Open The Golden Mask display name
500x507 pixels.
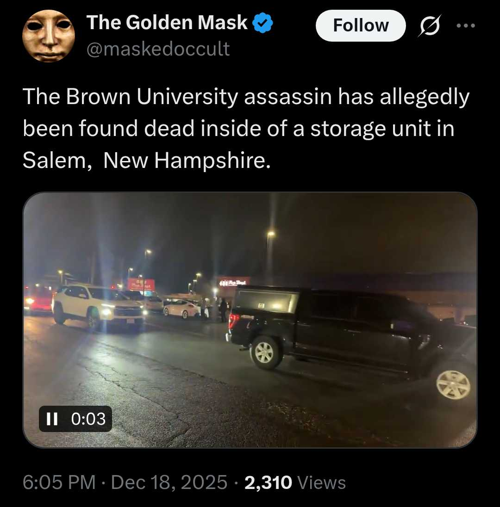pos(167,23)
